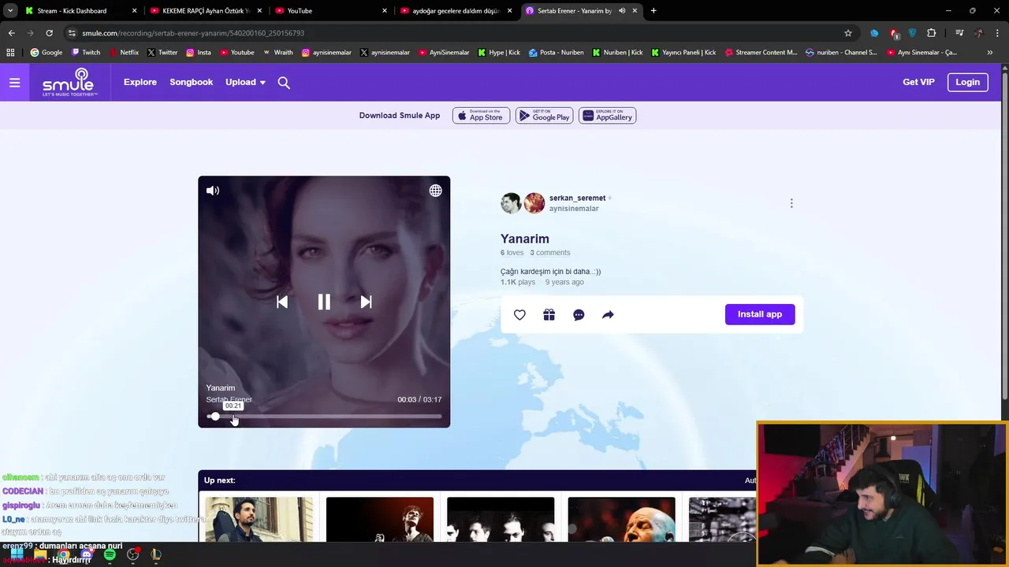
Task: Go to the Smule logo home link
Action: tap(69, 82)
